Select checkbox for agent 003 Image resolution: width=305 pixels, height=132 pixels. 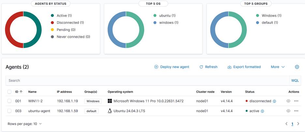[x=9, y=111]
